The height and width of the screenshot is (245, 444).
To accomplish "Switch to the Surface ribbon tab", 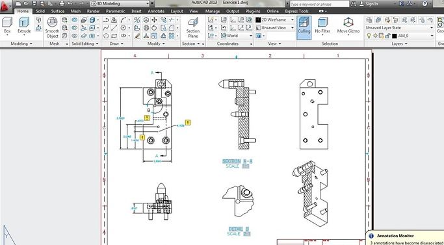I will pos(57,11).
